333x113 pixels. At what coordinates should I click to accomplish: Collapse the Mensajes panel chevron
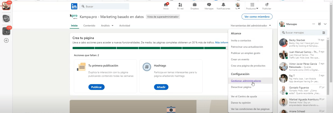(325, 24)
